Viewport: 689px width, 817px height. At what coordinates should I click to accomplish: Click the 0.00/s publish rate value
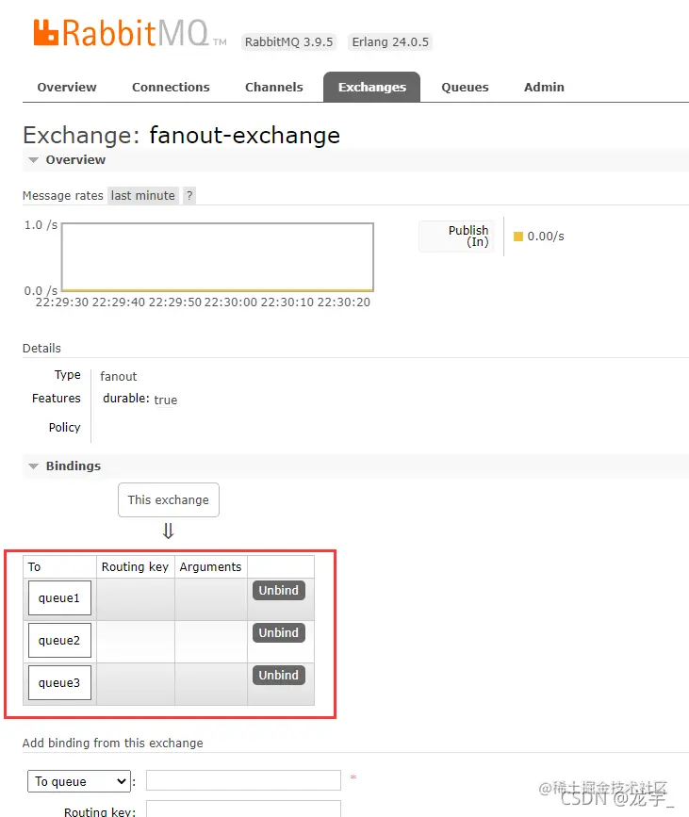click(546, 236)
